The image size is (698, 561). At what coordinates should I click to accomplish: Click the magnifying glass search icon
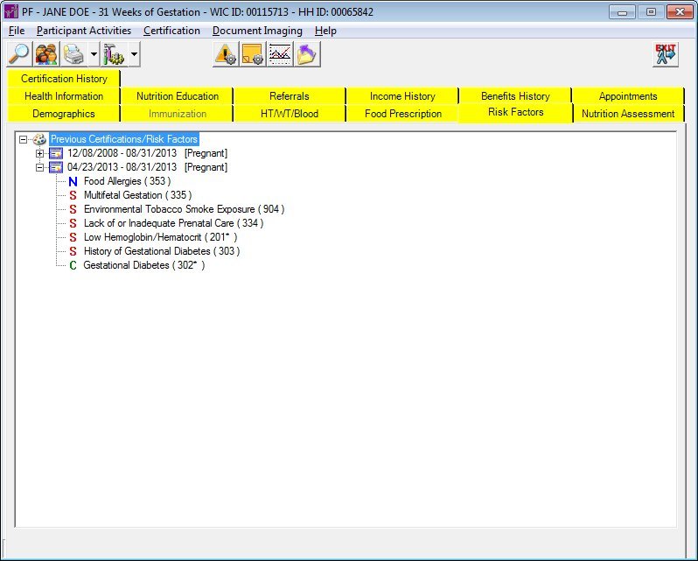18,54
